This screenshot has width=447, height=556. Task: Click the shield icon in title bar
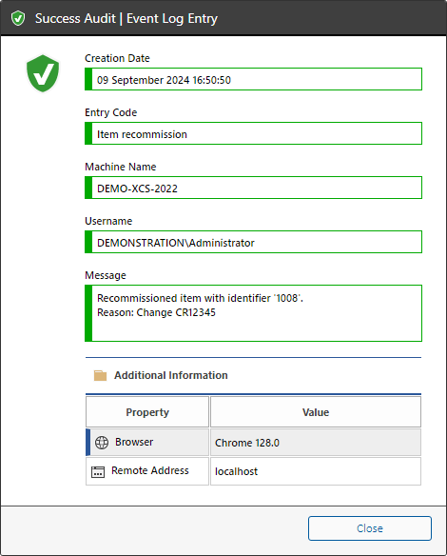click(x=18, y=18)
